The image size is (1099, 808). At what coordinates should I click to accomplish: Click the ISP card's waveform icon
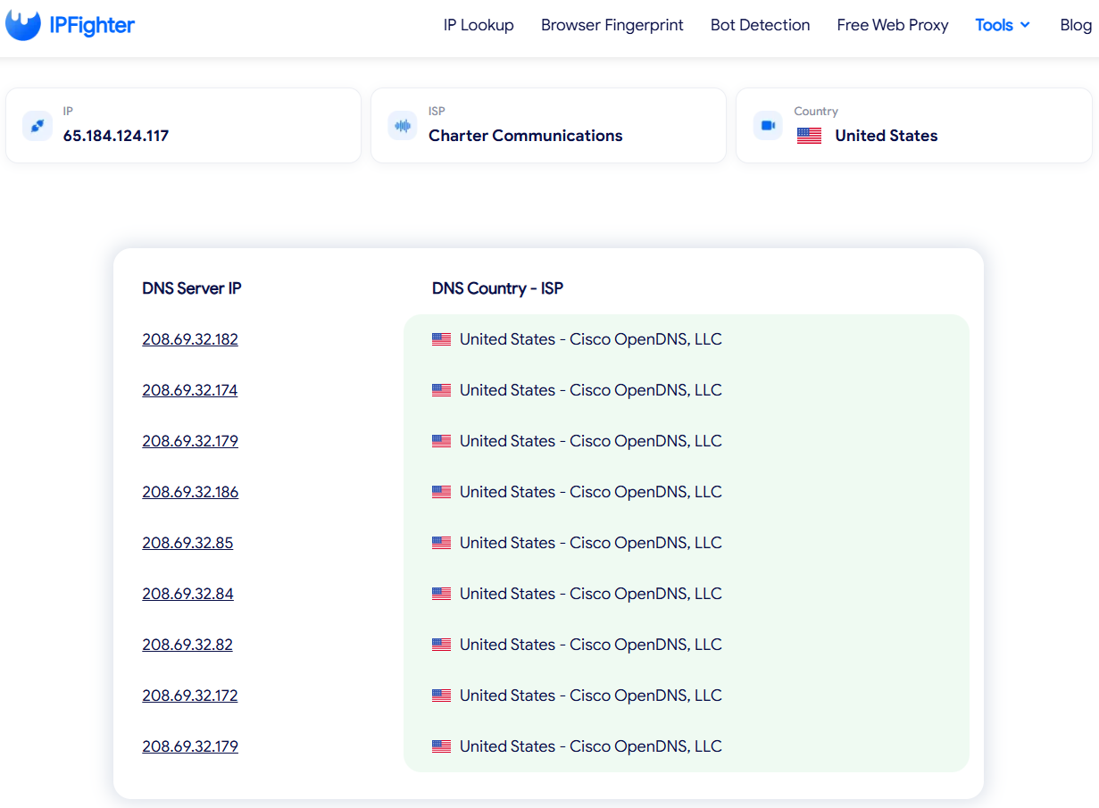pos(403,126)
